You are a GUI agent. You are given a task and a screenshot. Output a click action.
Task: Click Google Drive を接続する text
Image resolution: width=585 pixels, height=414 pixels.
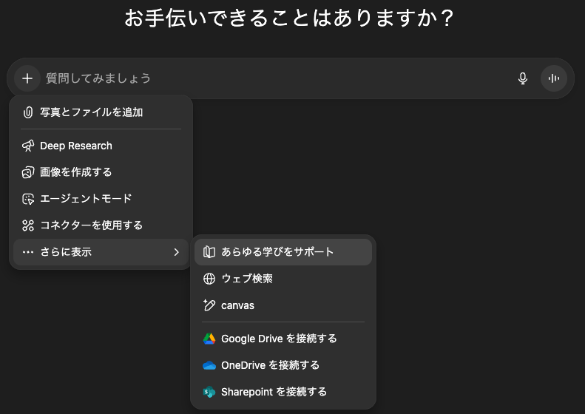pyautogui.click(x=279, y=339)
